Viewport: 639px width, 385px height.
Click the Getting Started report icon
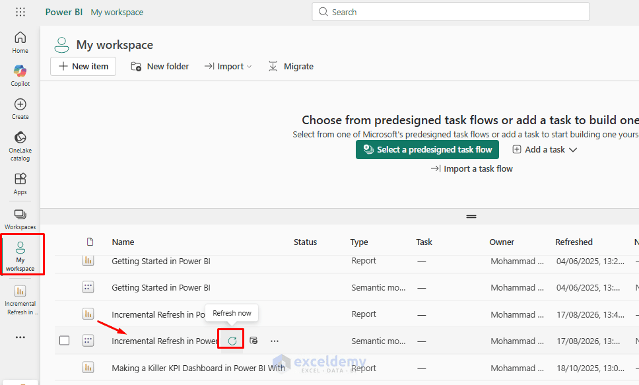(88, 261)
